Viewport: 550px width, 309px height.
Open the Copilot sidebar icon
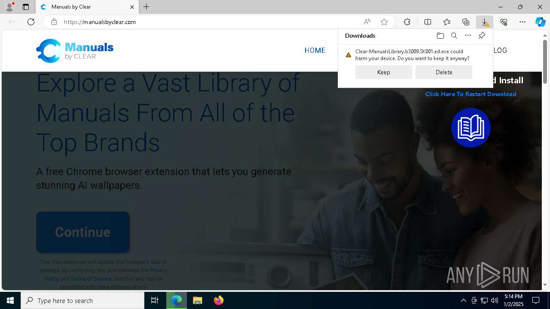[540, 22]
